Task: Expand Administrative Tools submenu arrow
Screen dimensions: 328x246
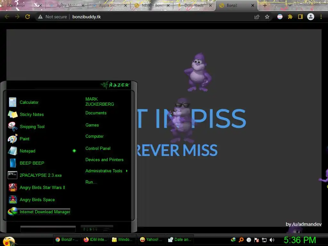Action: click(127, 171)
